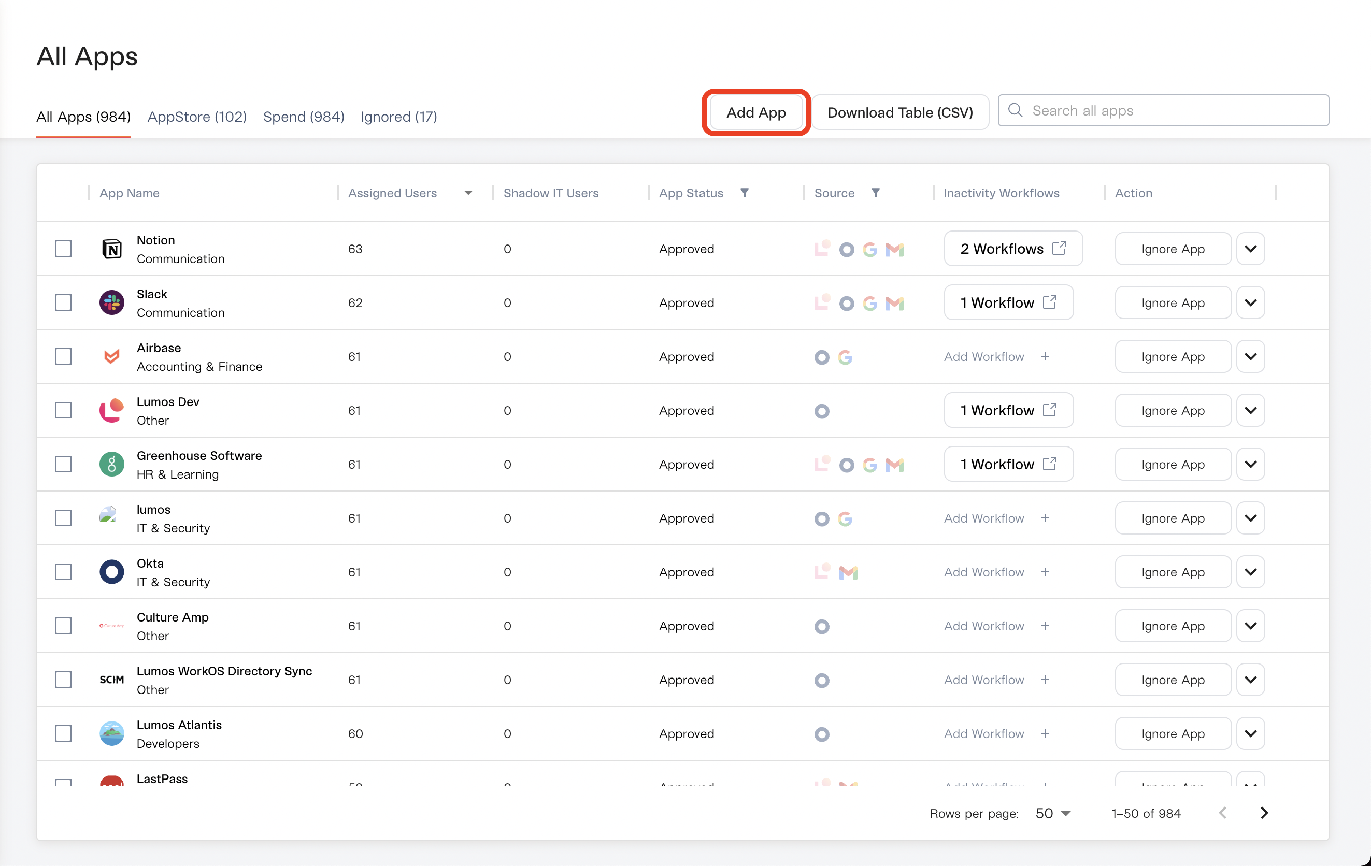The height and width of the screenshot is (866, 1371).
Task: Select the Okta row checkbox
Action: click(x=63, y=572)
